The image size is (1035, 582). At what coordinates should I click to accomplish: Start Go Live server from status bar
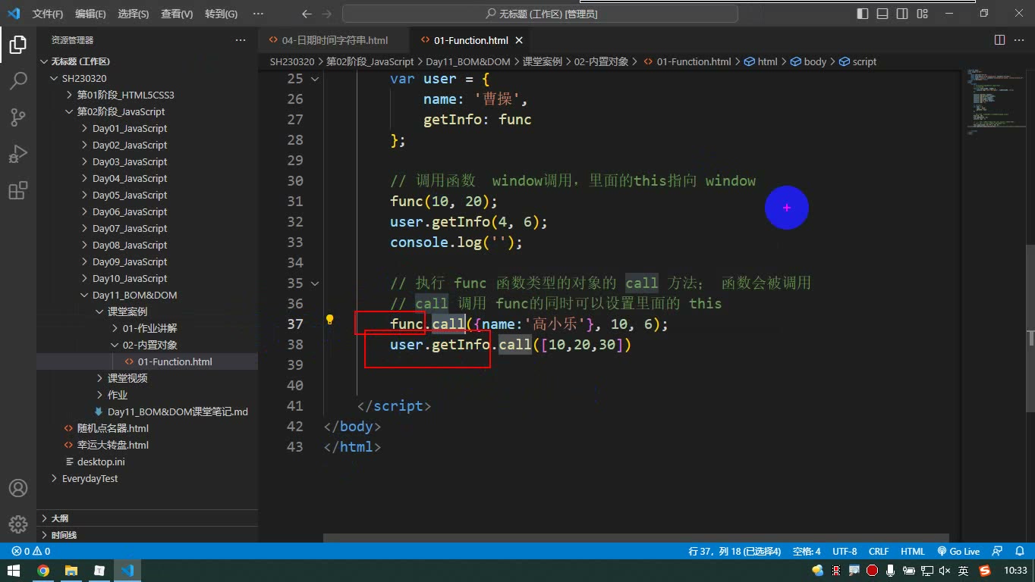pyautogui.click(x=958, y=551)
